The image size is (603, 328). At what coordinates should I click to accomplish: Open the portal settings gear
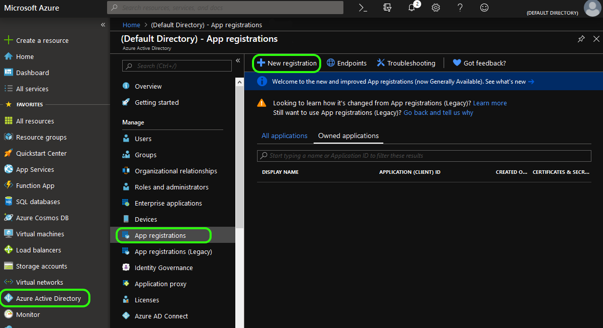coord(436,8)
